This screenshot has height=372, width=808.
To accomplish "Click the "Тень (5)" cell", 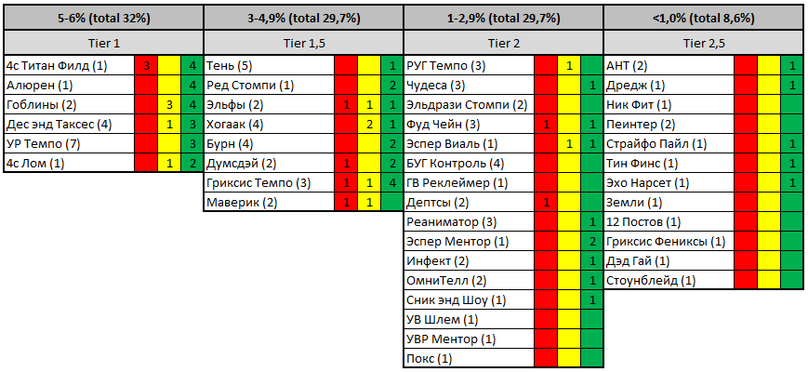I will pos(269,66).
